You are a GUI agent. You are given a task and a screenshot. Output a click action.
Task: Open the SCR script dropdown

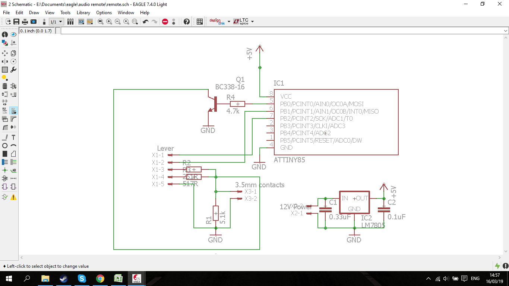81,22
